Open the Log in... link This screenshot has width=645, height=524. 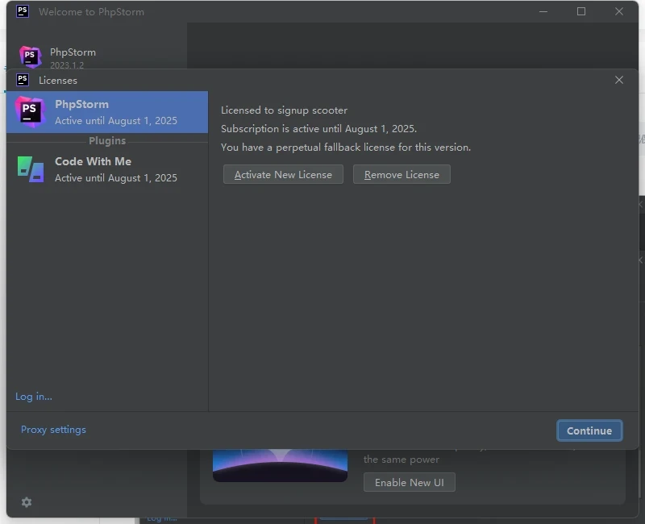click(x=34, y=396)
